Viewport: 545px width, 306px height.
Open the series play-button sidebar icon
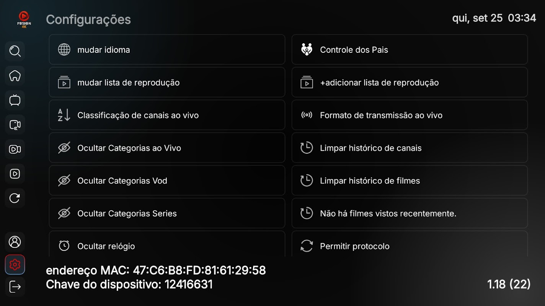pyautogui.click(x=15, y=174)
